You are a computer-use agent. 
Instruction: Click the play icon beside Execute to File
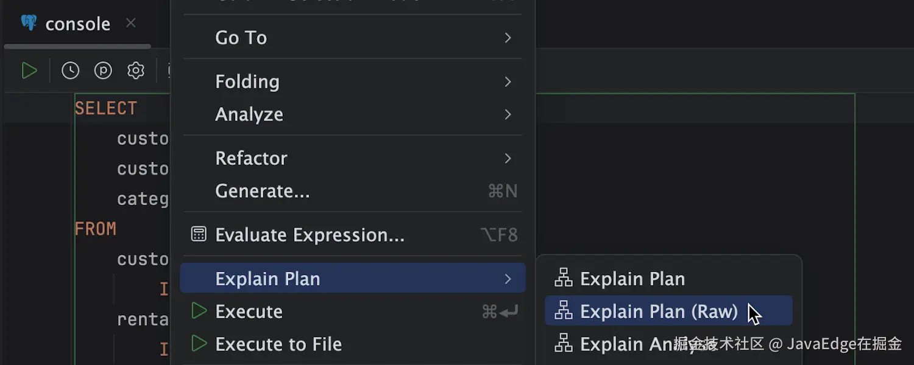tap(199, 344)
